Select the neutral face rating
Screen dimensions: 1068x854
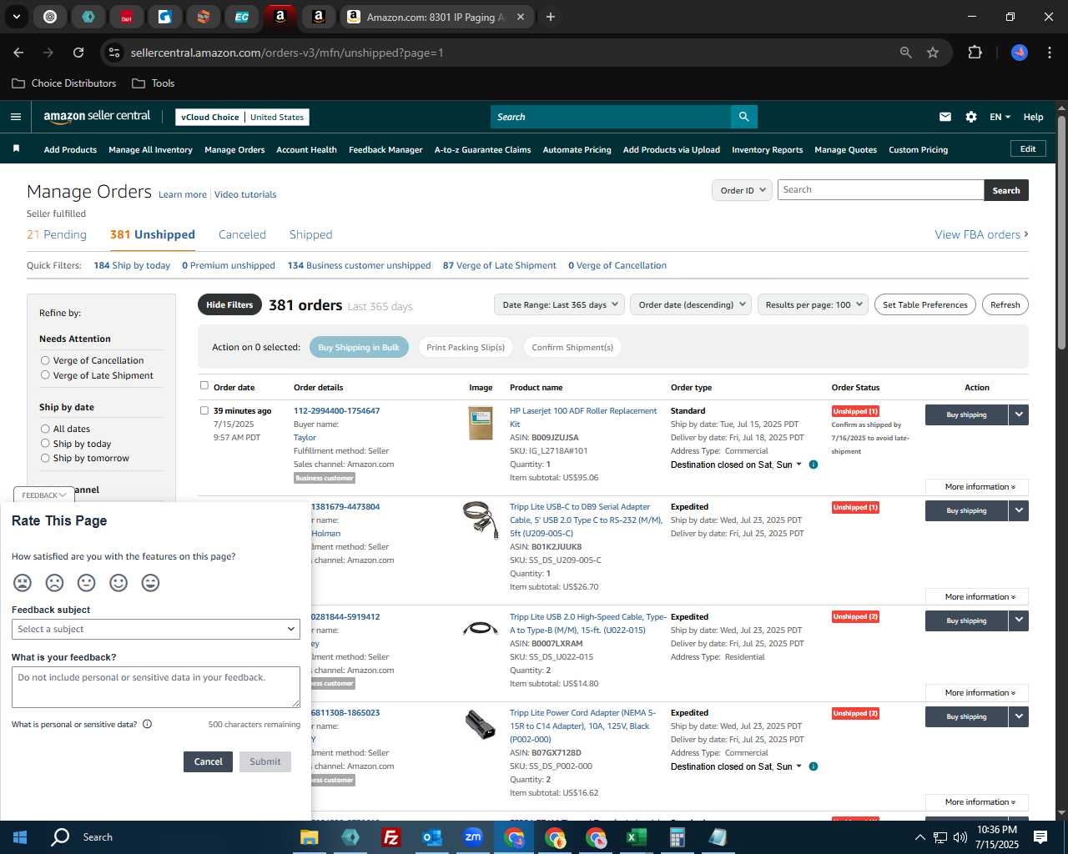[86, 583]
